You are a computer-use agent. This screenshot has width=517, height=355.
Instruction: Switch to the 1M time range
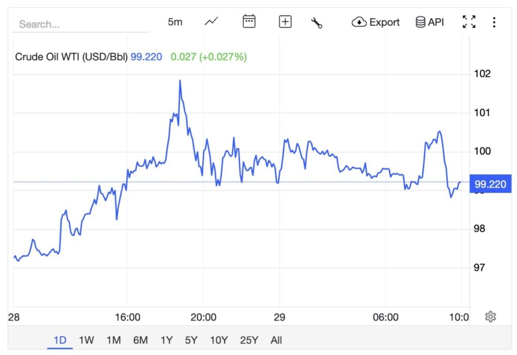(x=114, y=340)
